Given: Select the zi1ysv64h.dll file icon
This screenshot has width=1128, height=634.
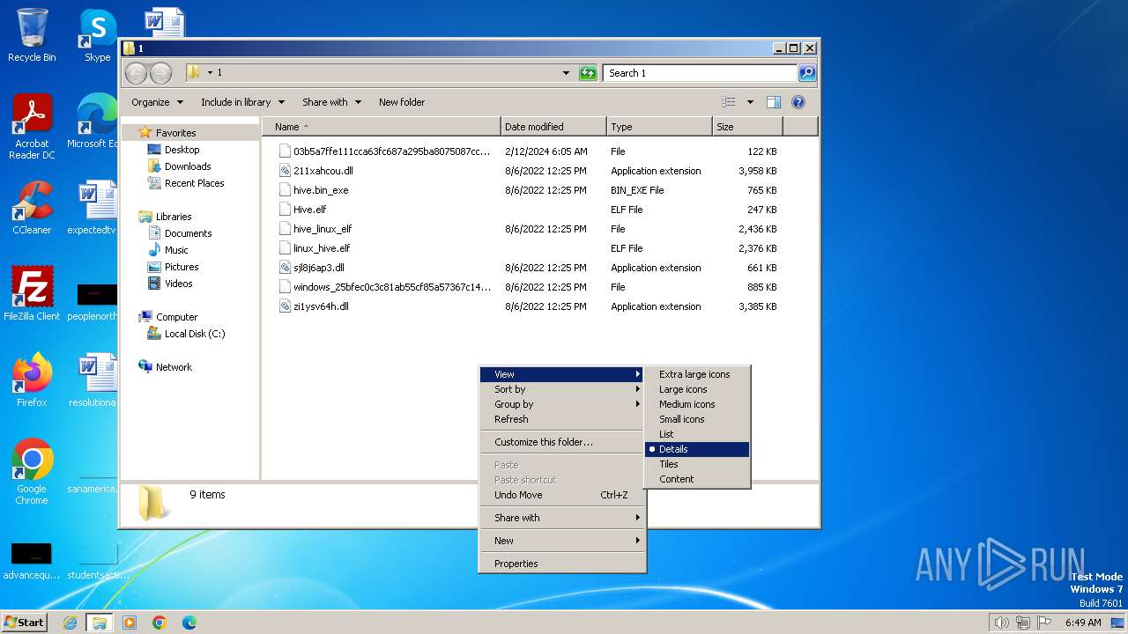Looking at the screenshot, I should pyautogui.click(x=285, y=306).
